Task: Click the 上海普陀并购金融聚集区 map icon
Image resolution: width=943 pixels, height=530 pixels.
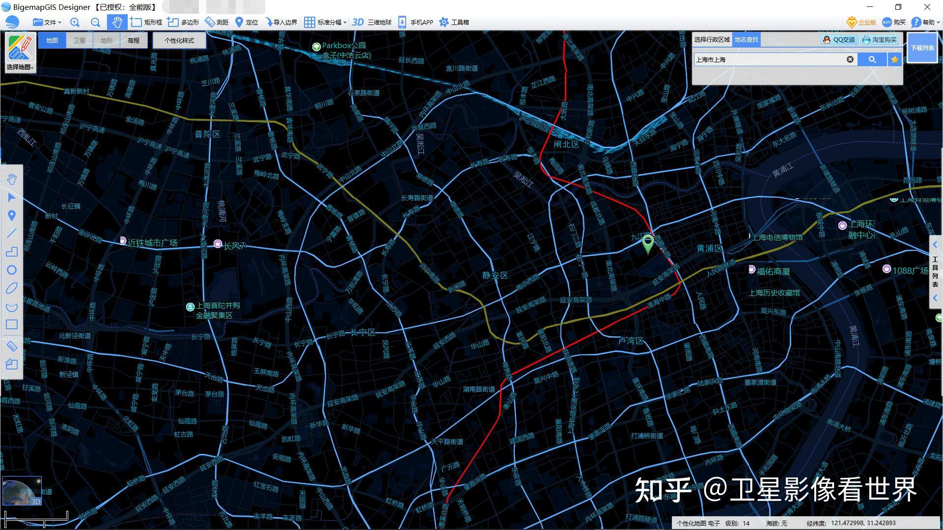Action: pyautogui.click(x=191, y=307)
